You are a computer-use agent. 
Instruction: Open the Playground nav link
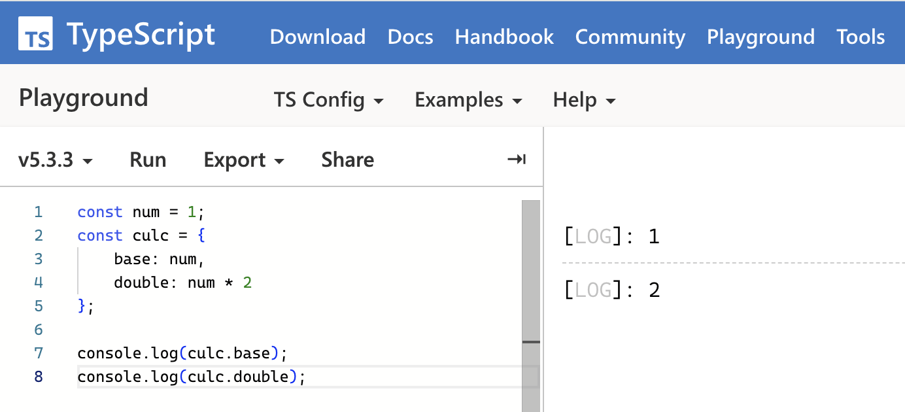coord(760,37)
